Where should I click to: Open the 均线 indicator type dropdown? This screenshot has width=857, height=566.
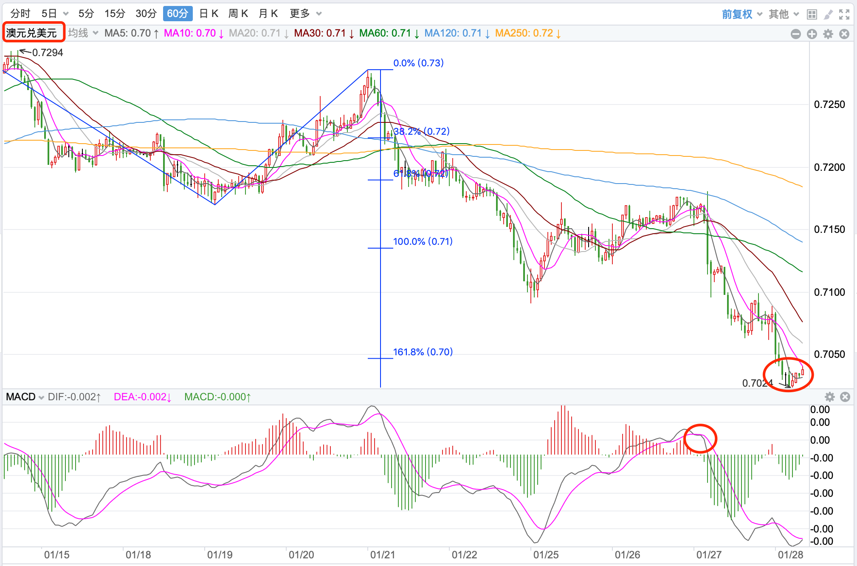pyautogui.click(x=83, y=33)
